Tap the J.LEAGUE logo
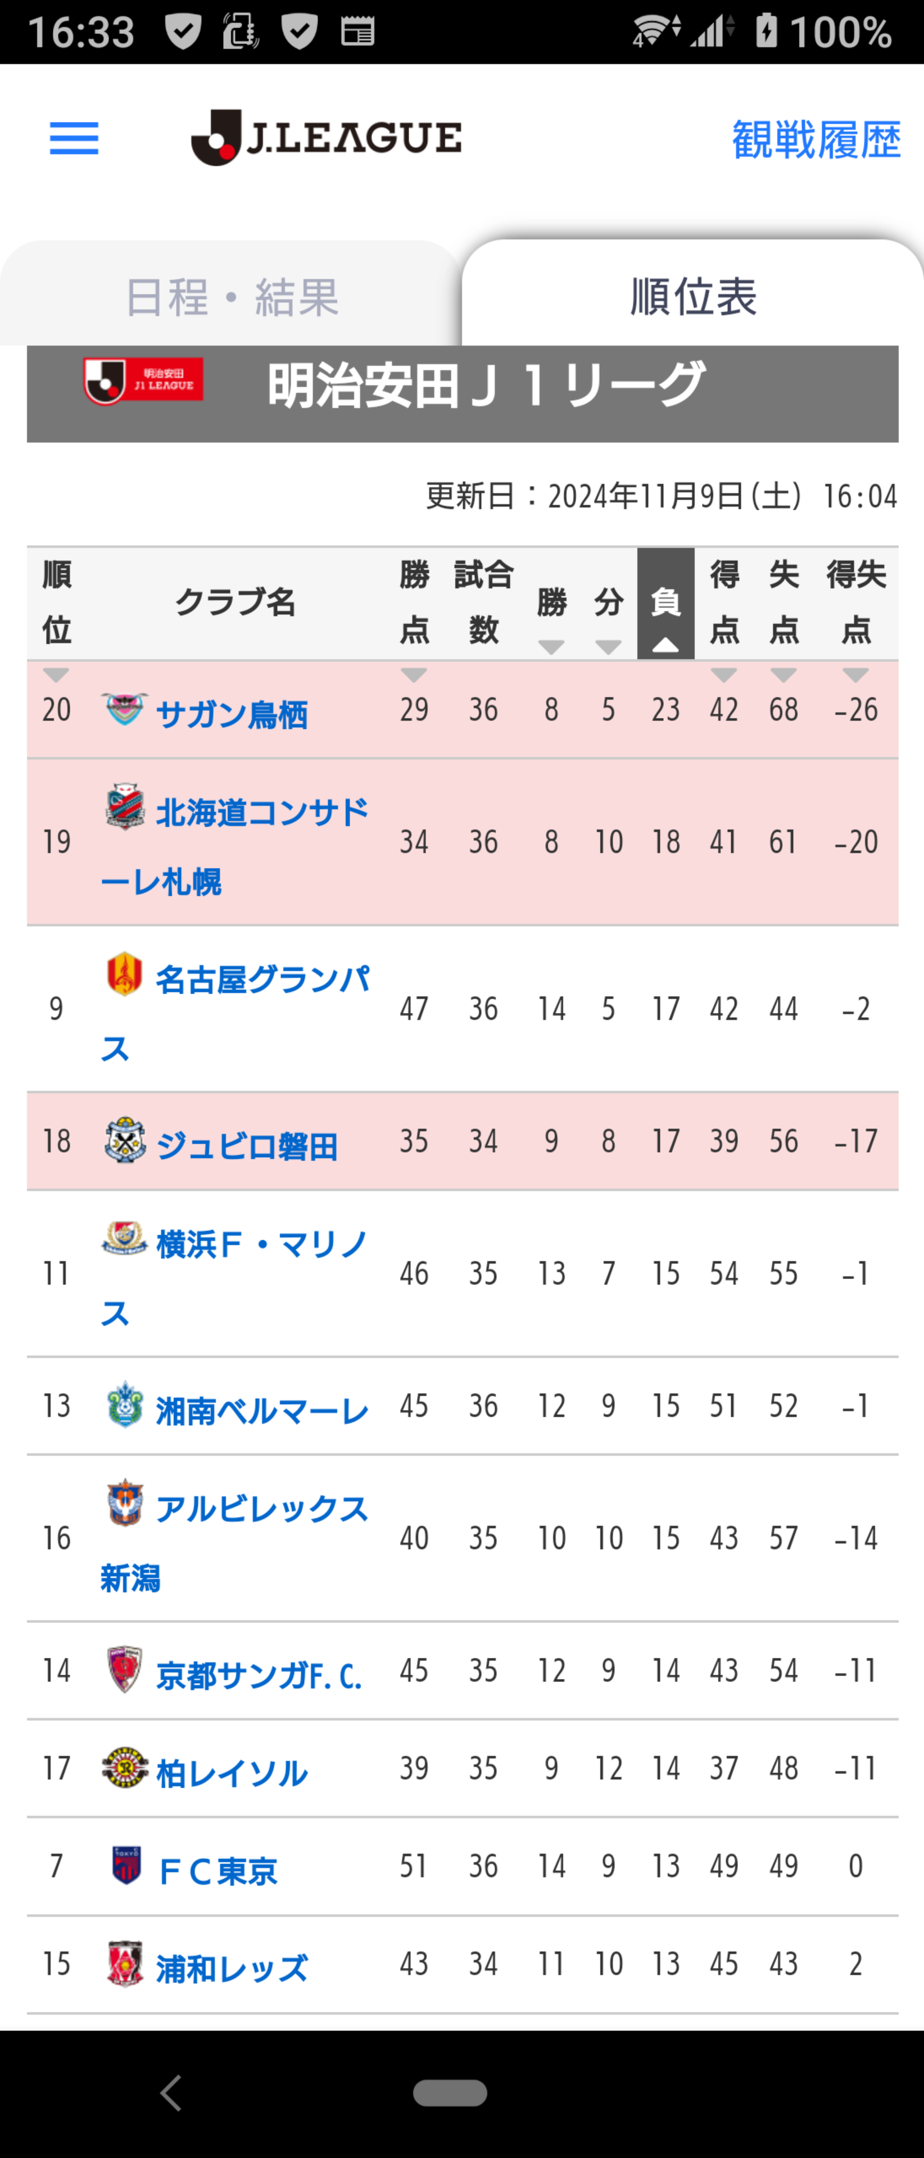The width and height of the screenshot is (924, 2158). [326, 137]
